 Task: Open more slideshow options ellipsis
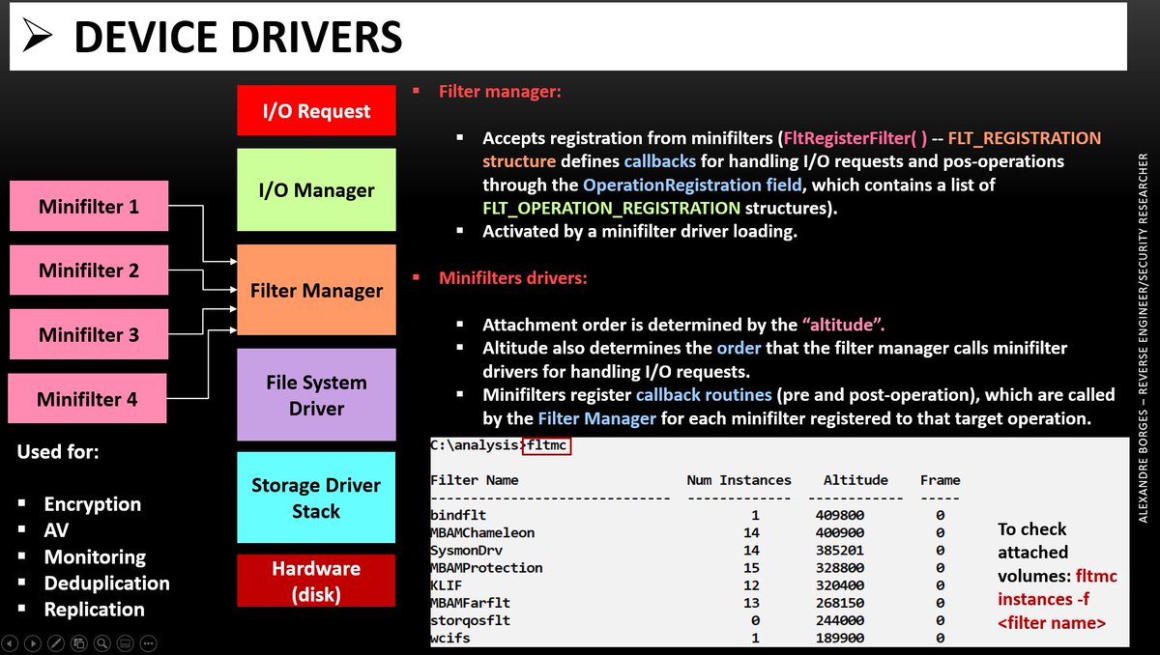(x=148, y=642)
